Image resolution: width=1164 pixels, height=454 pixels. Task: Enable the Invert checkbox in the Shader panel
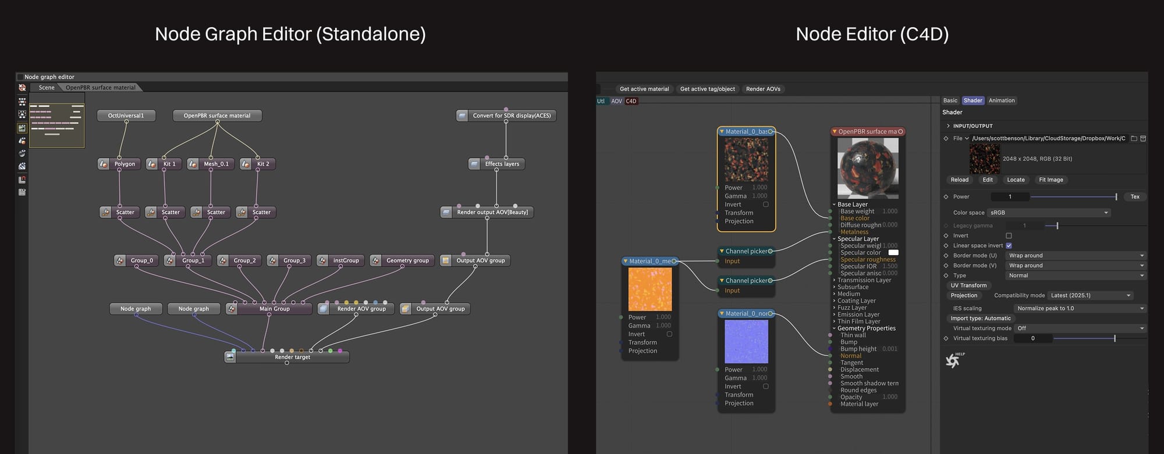[x=1009, y=235]
